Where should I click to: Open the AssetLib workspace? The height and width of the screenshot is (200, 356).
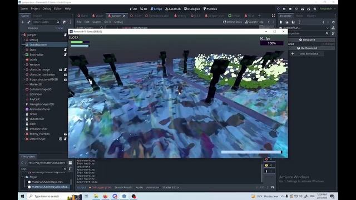click(x=173, y=9)
